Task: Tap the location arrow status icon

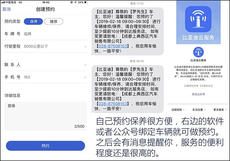Action: point(75,2)
